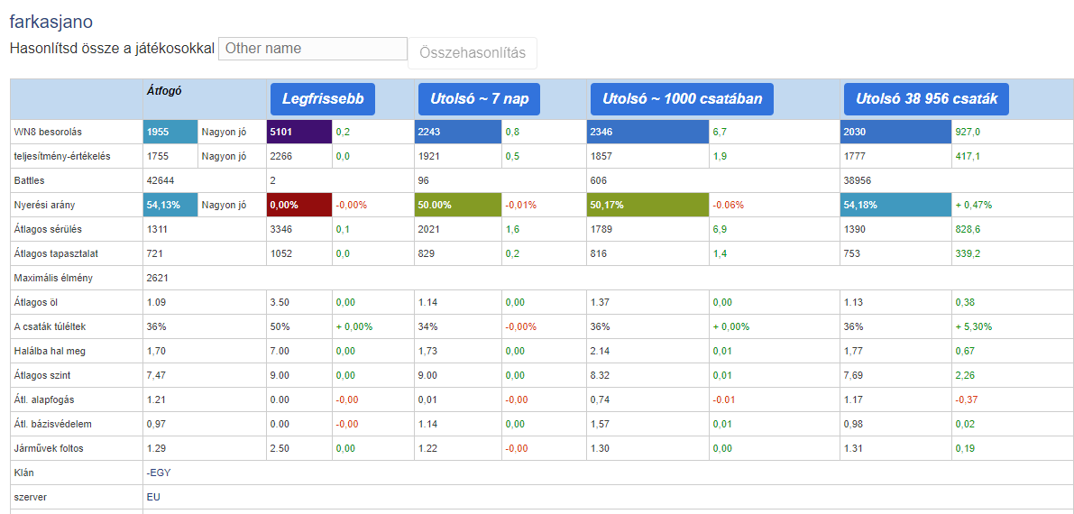Click the Other name input field
1074x514 pixels.
(313, 49)
